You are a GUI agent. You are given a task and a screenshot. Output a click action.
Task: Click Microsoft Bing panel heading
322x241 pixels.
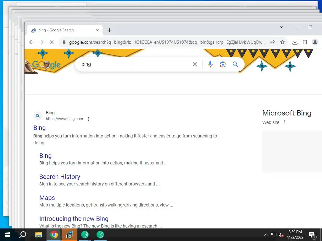287,113
